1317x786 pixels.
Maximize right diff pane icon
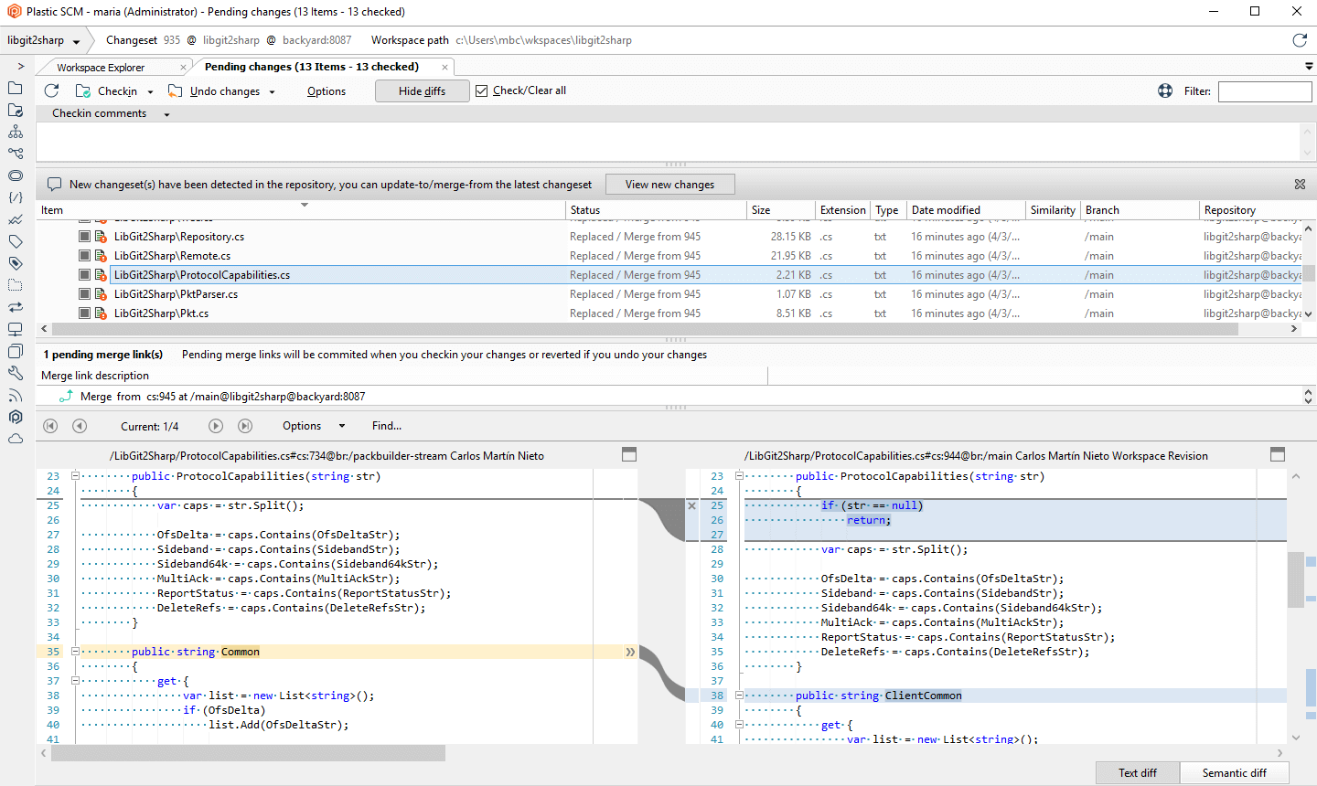tap(1278, 454)
